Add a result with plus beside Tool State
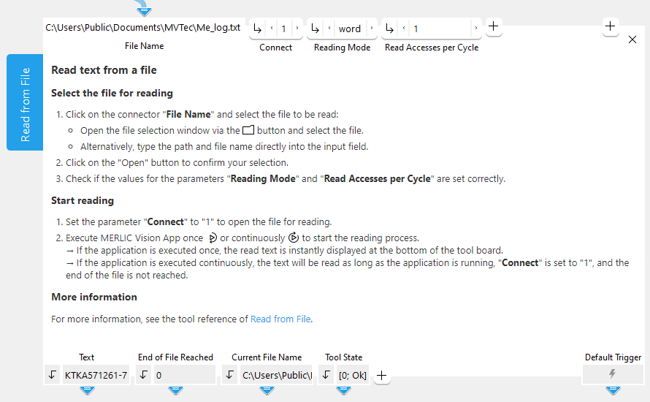Image resolution: width=650 pixels, height=402 pixels. [x=381, y=376]
